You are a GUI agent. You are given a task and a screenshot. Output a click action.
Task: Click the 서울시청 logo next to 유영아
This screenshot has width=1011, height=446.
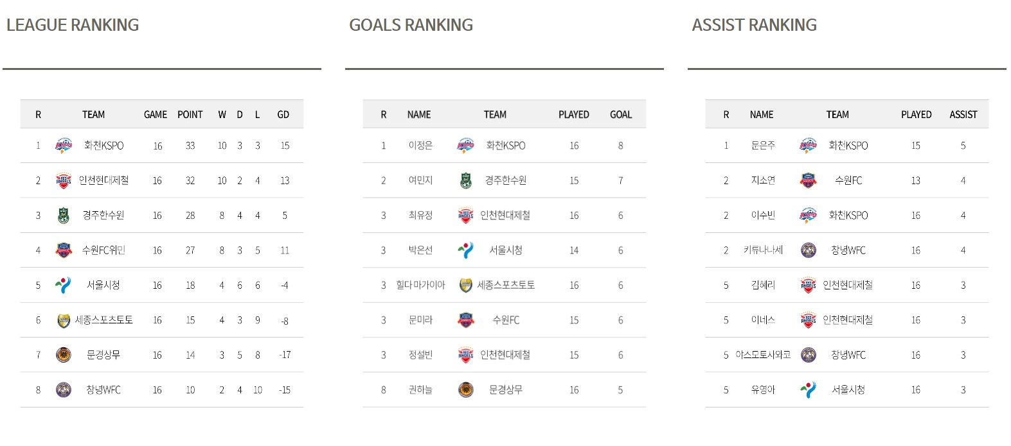point(808,390)
